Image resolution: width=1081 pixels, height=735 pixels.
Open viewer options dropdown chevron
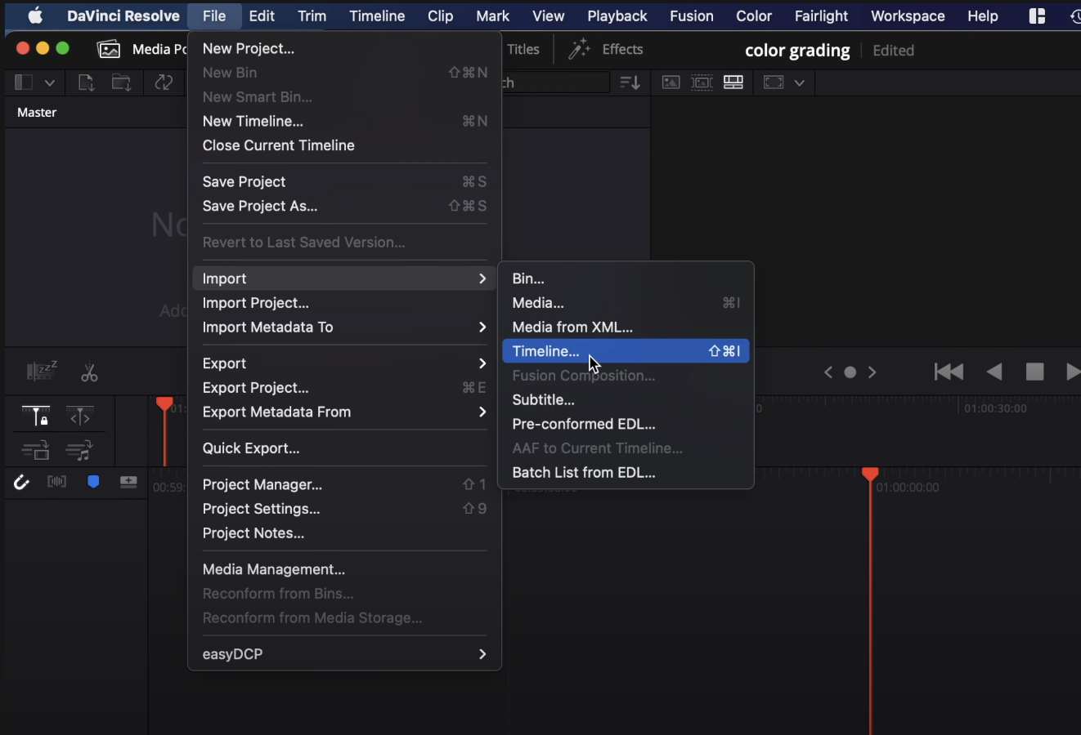pyautogui.click(x=800, y=82)
